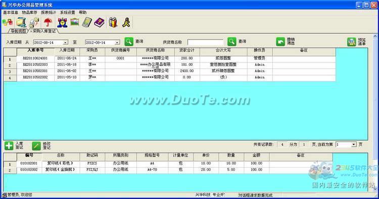
Task: Open the current page number dropdown
Action: [x=354, y=144]
